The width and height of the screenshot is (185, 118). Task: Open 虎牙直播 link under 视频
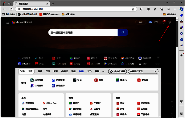(94, 114)
